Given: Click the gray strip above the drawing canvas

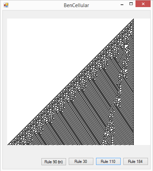Looking at the screenshot, I should coord(76,15).
